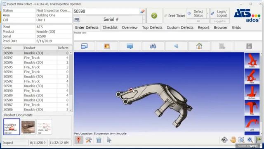Screen dimensions: 264x149
Task: Select serial row 50595
Action: [x=36, y=67]
